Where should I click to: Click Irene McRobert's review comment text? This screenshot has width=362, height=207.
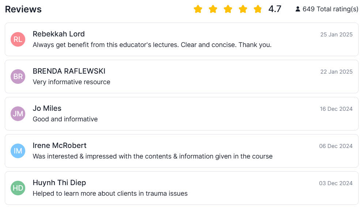152,156
